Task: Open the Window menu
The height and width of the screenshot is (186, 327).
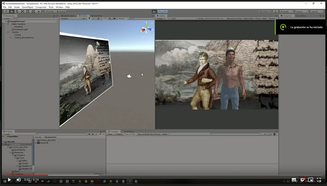Action: click(59, 7)
